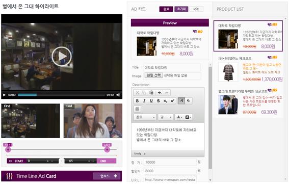Toggle subscript formatting button

pos(165,101)
